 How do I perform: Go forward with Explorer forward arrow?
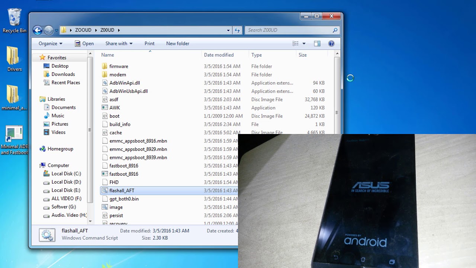coord(49,30)
